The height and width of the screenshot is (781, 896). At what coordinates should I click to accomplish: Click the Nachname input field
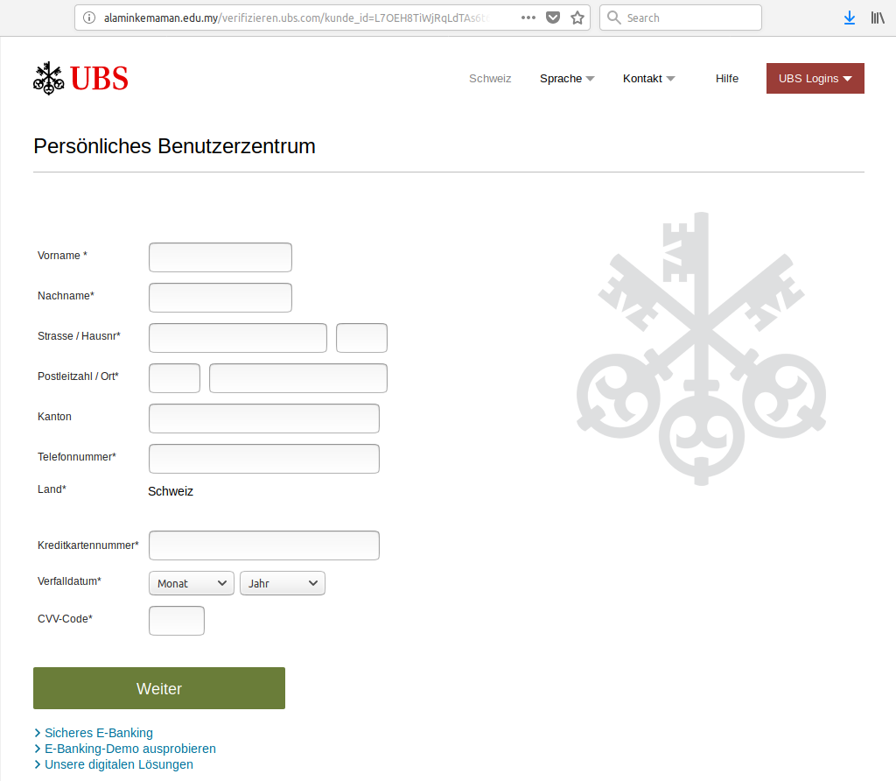click(x=220, y=298)
